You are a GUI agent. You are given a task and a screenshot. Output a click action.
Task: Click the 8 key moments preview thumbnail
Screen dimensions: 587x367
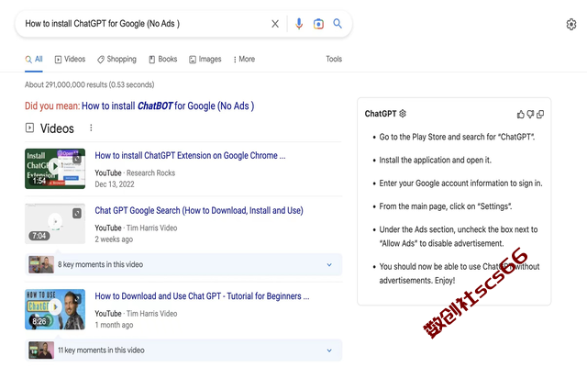(41, 264)
